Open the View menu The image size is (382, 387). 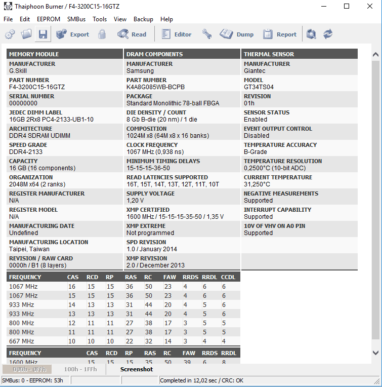pos(120,19)
